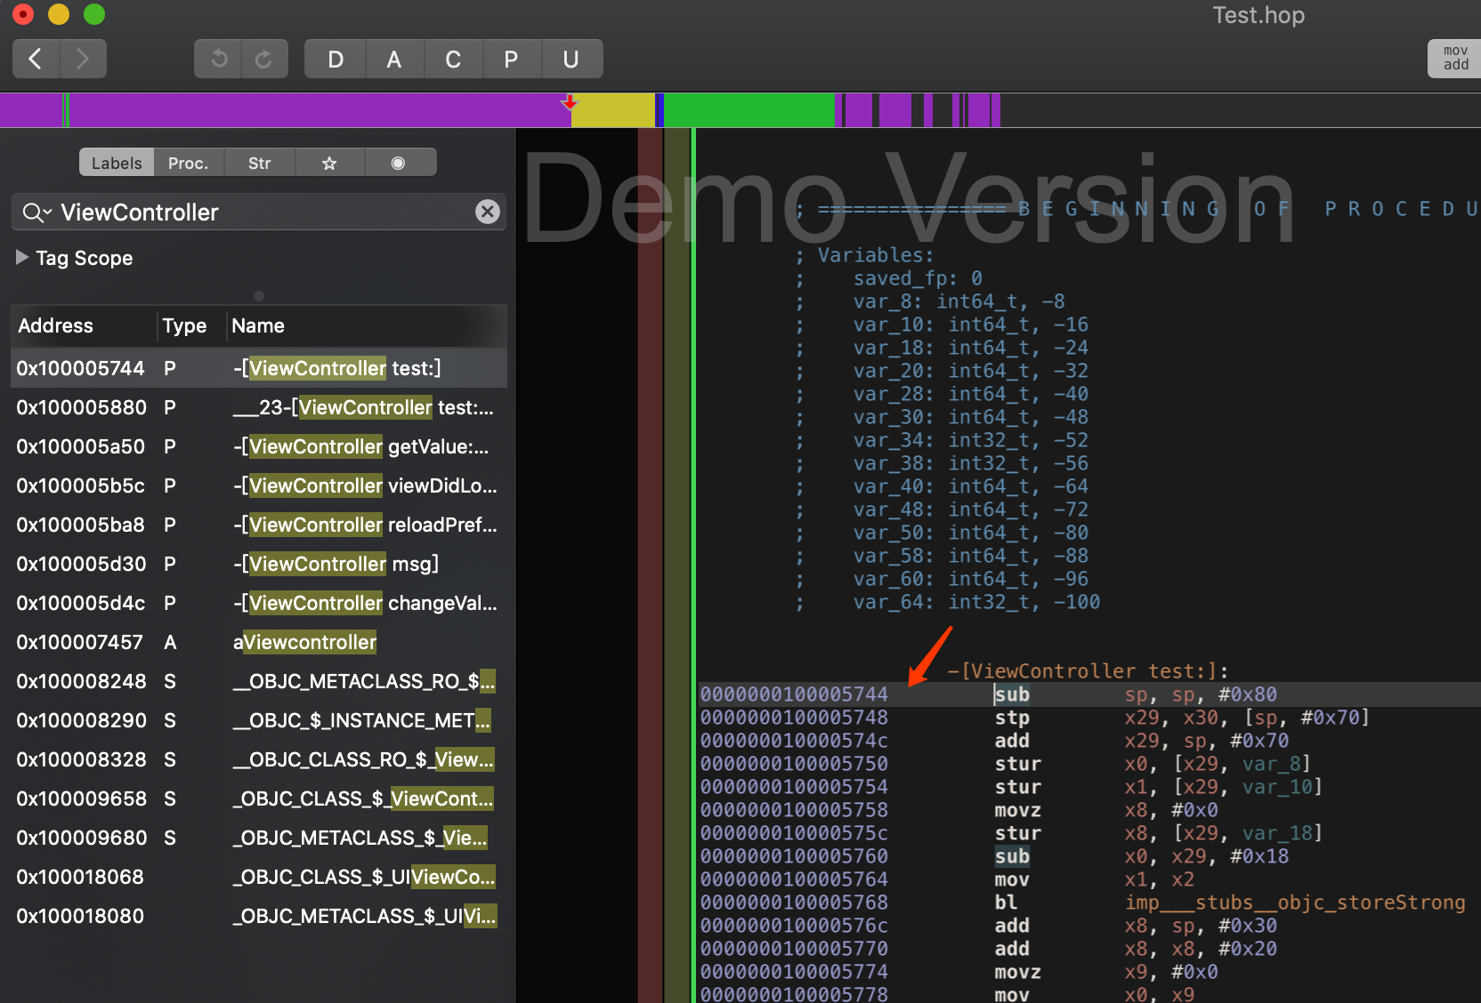Mark as Code with C button

click(453, 59)
